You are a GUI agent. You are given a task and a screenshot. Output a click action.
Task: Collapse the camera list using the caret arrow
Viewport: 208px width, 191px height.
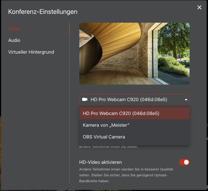click(186, 100)
